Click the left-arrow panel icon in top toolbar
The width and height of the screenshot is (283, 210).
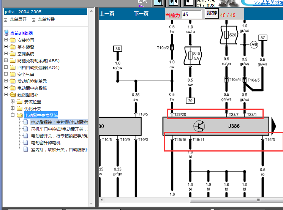point(189,3)
